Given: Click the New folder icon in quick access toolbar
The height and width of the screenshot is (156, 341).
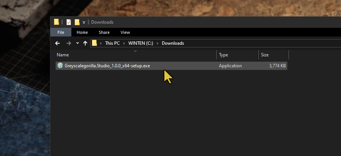Looking at the screenshot, I should tap(77, 22).
